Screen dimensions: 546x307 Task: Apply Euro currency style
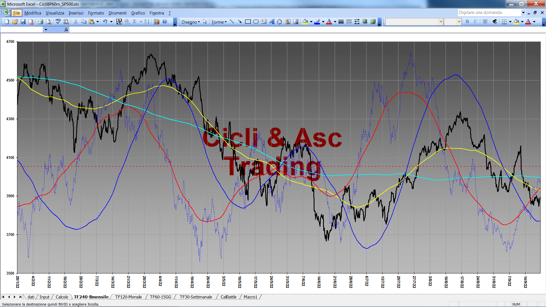pyautogui.click(x=495, y=22)
